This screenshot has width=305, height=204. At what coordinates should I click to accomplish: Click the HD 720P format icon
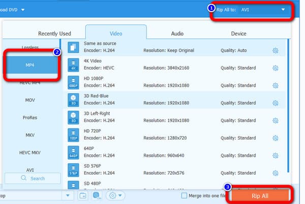point(73,135)
